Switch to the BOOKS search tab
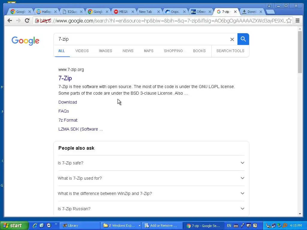This screenshot has height=230, width=307. tap(199, 51)
